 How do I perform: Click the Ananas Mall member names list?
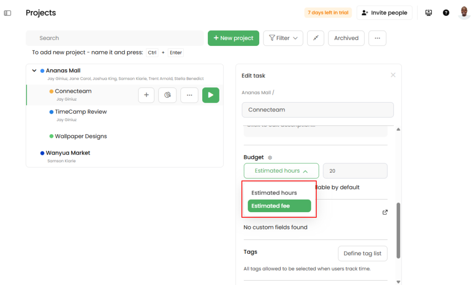(x=125, y=78)
